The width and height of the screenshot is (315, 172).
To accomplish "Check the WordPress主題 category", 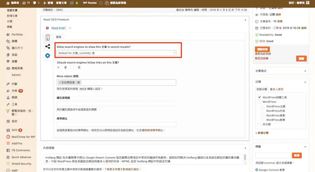I will coord(263,106).
